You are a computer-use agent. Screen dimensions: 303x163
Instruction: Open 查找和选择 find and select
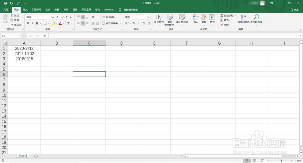[256, 19]
